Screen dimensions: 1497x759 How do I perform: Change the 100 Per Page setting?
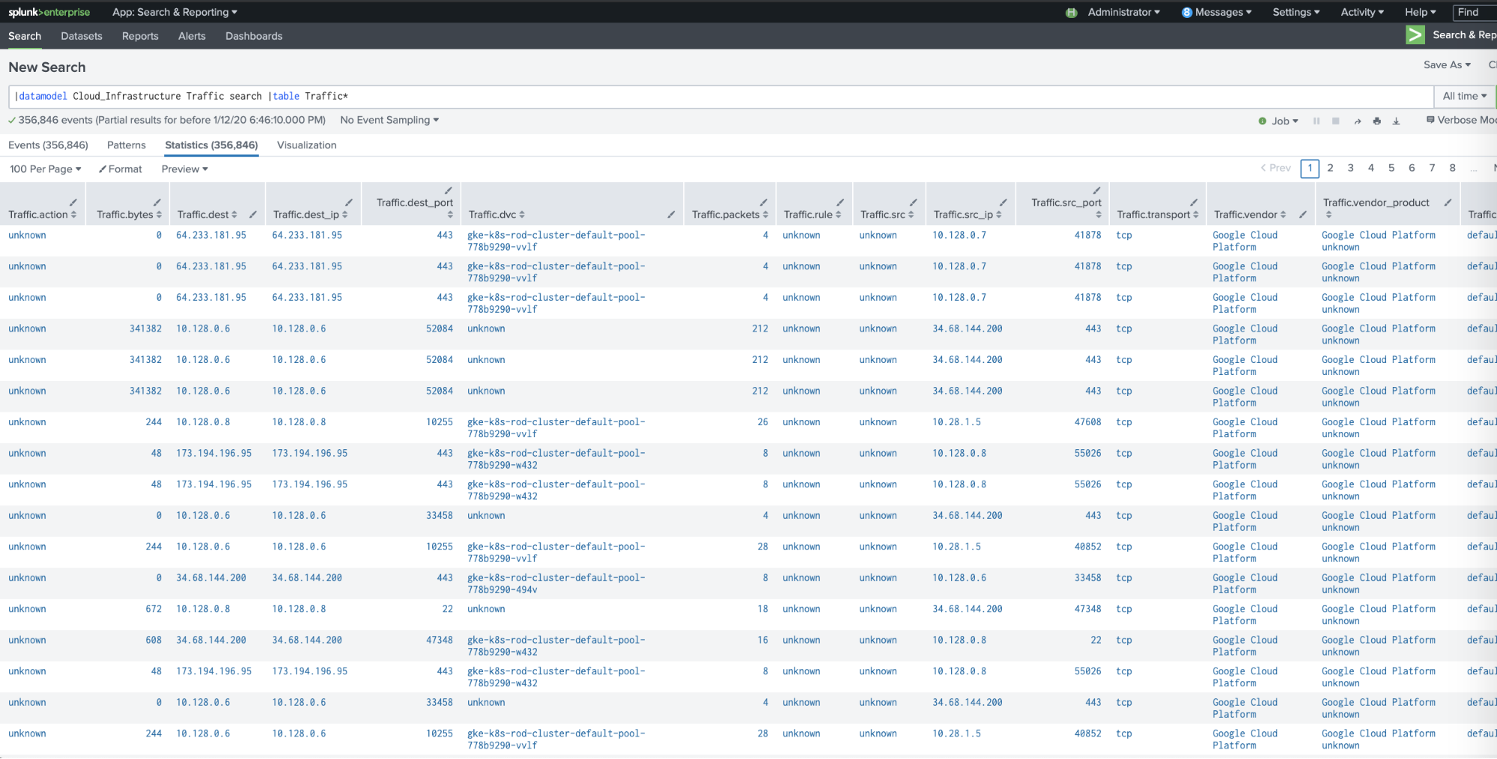coord(46,169)
